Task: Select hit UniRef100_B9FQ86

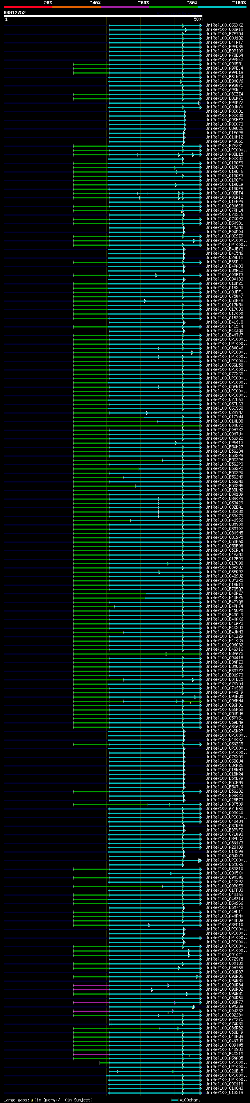Action: pyautogui.click(x=224, y=47)
